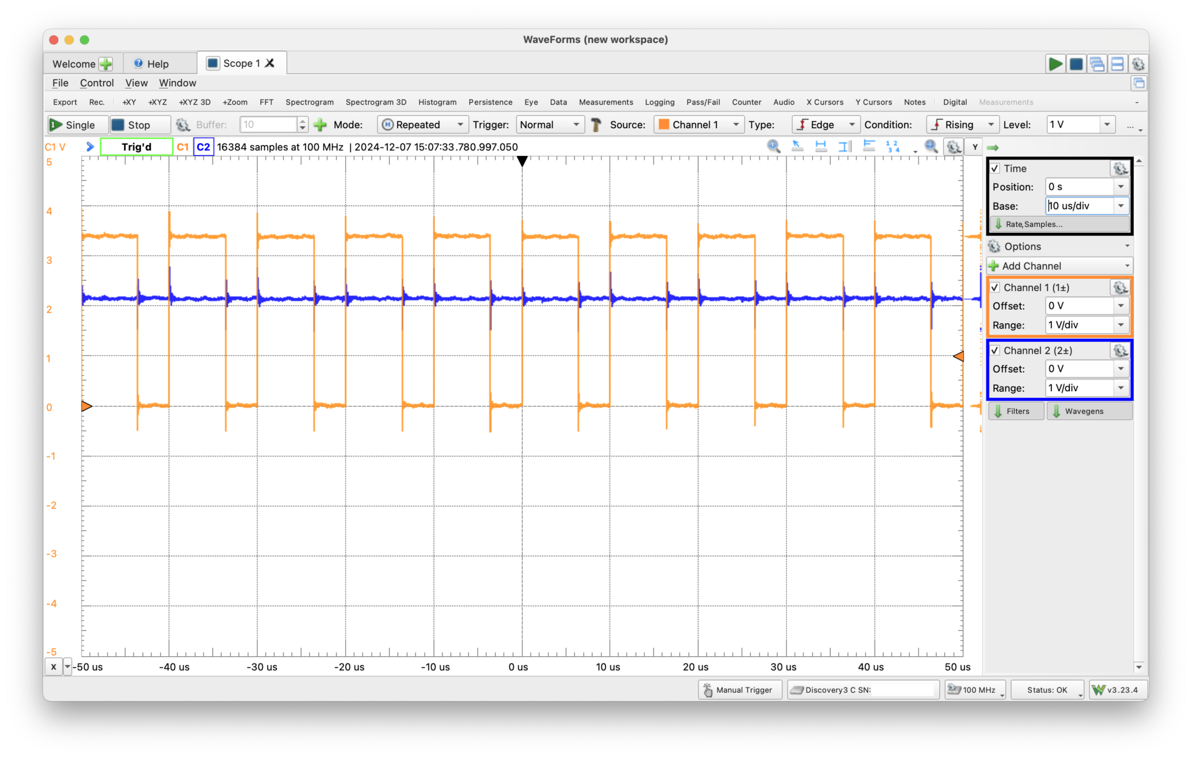Click the green plus add-buffer icon
This screenshot has height=758, width=1192.
click(x=320, y=125)
